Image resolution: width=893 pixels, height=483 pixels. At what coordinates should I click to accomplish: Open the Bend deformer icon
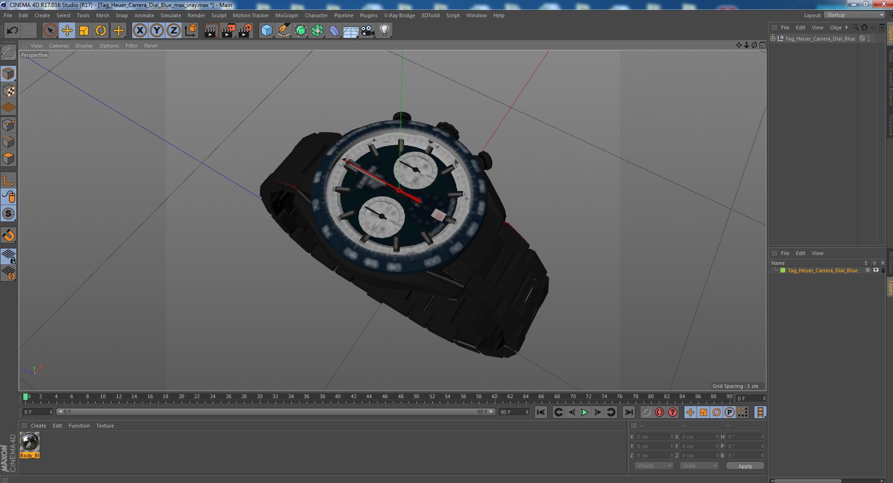point(334,31)
